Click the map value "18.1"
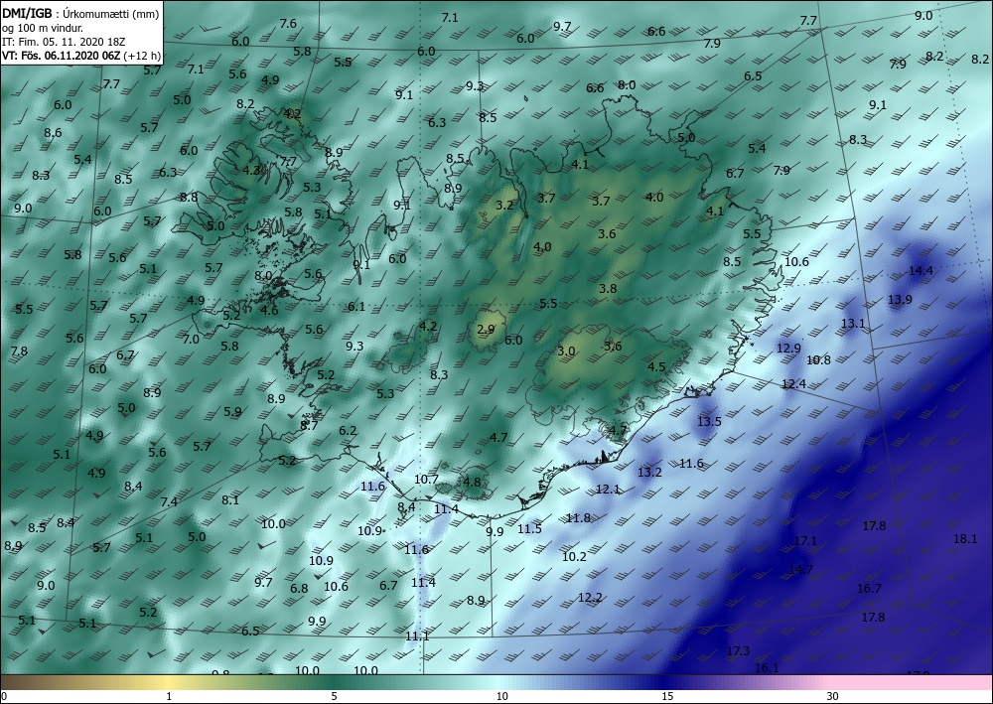Image resolution: width=993 pixels, height=704 pixels. pos(965,539)
